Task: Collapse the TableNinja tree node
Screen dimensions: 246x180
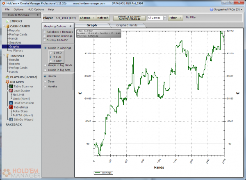Action: point(7,107)
